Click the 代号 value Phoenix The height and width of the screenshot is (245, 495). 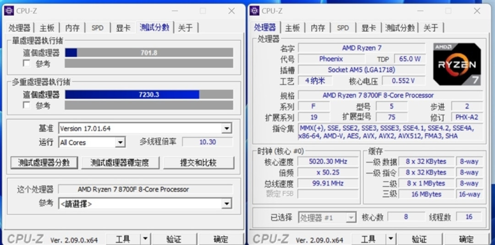coord(331,59)
